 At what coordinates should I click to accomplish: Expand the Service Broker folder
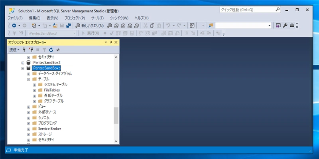(x=29, y=129)
